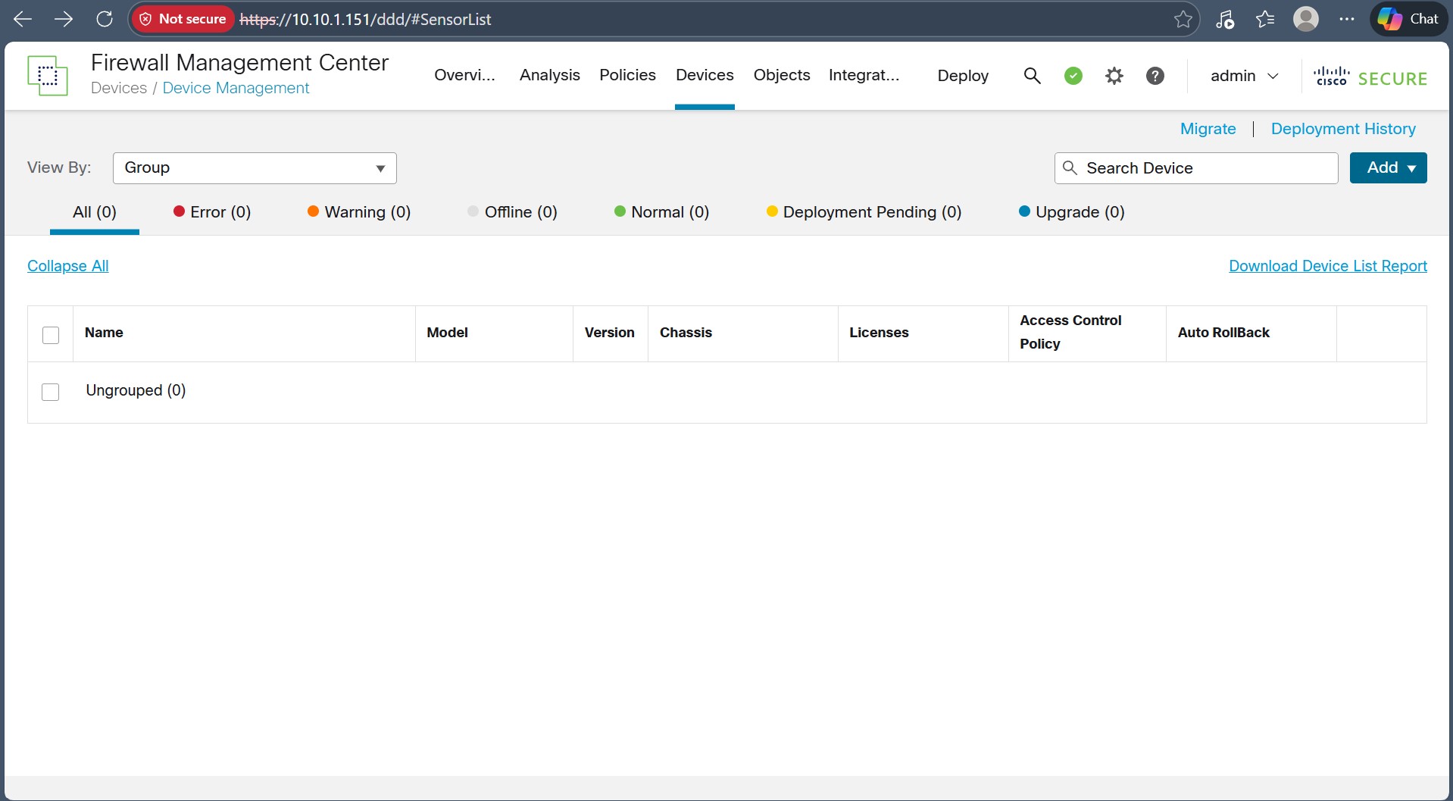The height and width of the screenshot is (801, 1453).
Task: Switch to the Deployment Pending (0) tab
Action: point(864,212)
